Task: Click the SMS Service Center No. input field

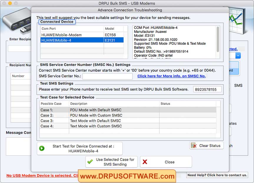Action: click(x=107, y=76)
